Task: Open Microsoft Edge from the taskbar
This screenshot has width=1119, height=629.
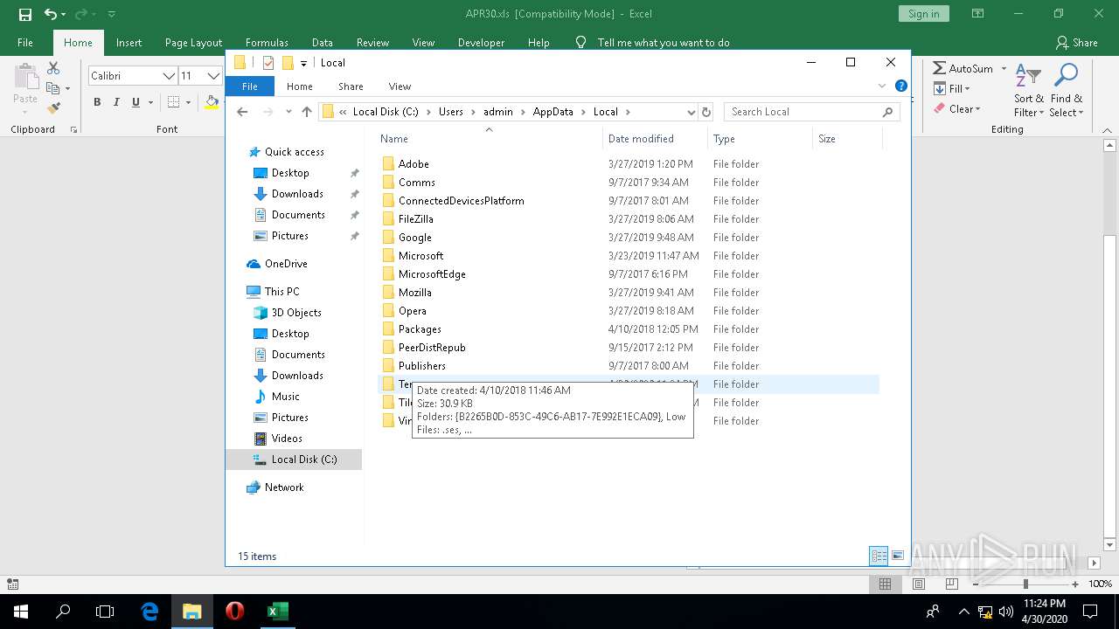Action: [149, 612]
